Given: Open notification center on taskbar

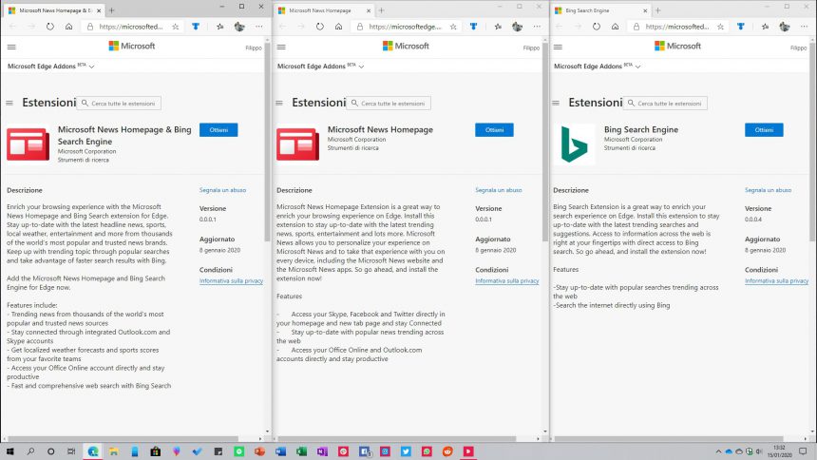Looking at the screenshot, I should click(803, 451).
